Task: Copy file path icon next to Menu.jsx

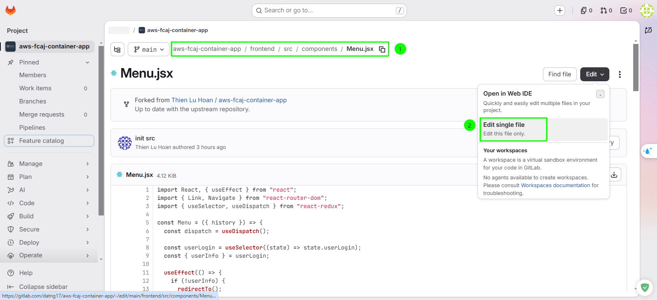Action: click(x=382, y=49)
